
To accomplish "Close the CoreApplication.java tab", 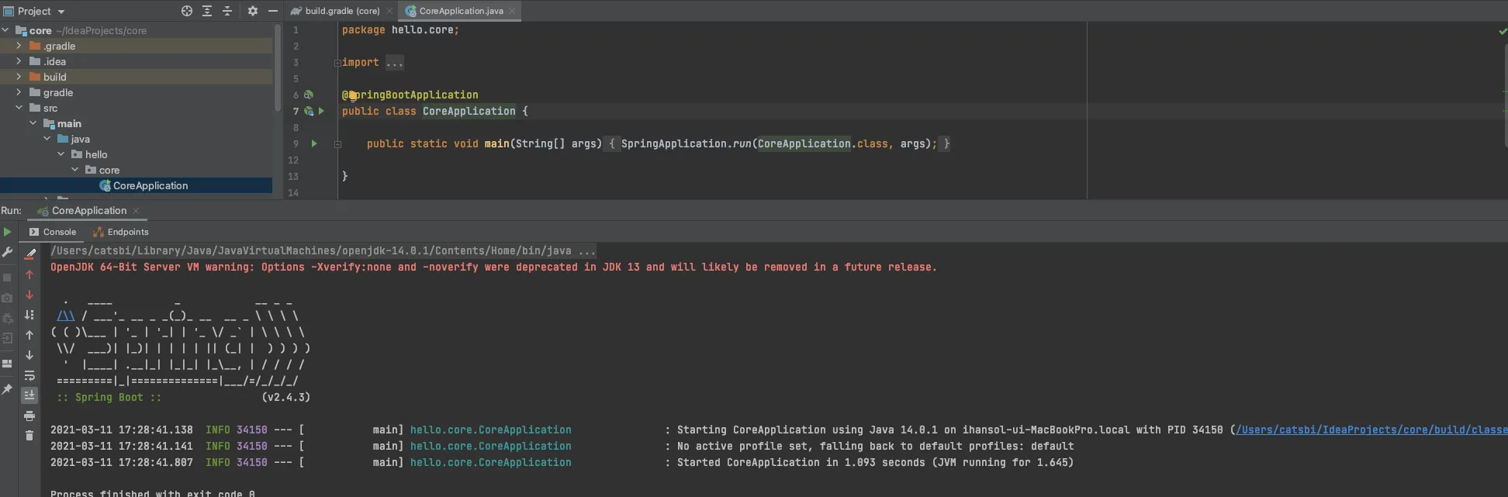I will pyautogui.click(x=512, y=11).
